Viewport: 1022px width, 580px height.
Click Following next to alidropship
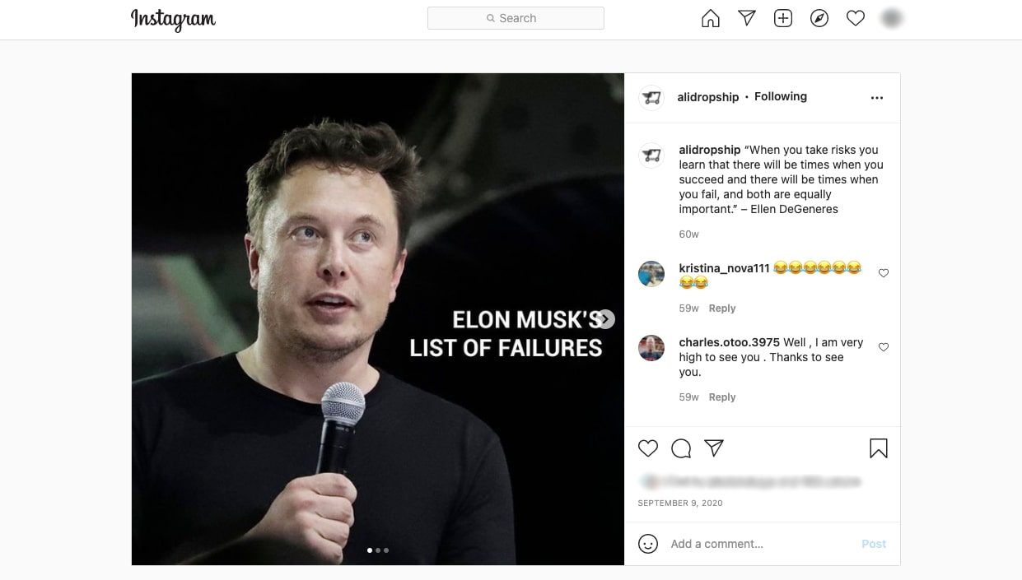tap(780, 97)
